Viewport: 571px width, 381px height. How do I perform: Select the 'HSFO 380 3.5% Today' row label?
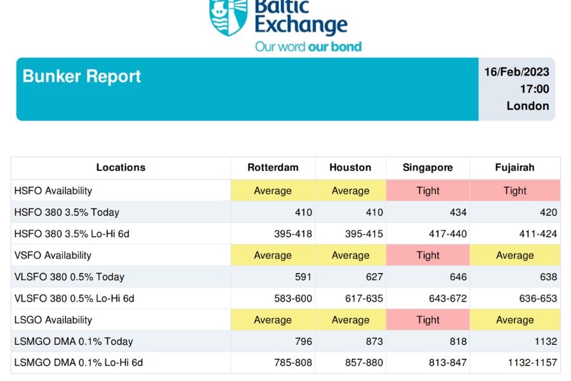coord(67,212)
